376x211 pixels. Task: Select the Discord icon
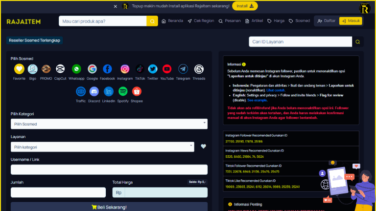pos(94,91)
